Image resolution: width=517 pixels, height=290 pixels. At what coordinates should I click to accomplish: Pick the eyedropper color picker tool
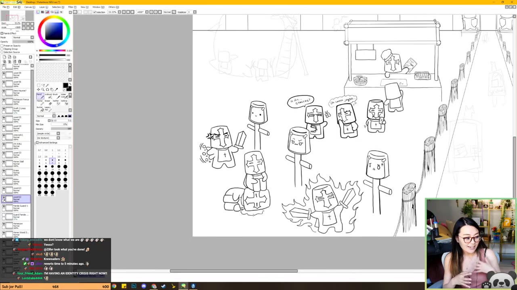(x=57, y=89)
